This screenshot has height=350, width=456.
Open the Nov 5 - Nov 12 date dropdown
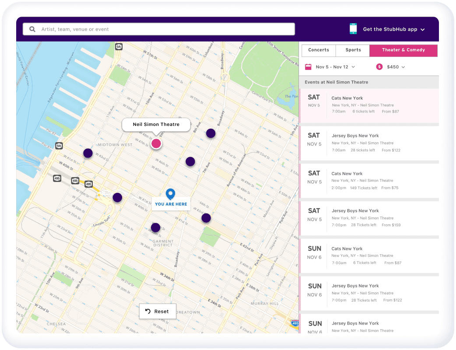click(x=335, y=67)
